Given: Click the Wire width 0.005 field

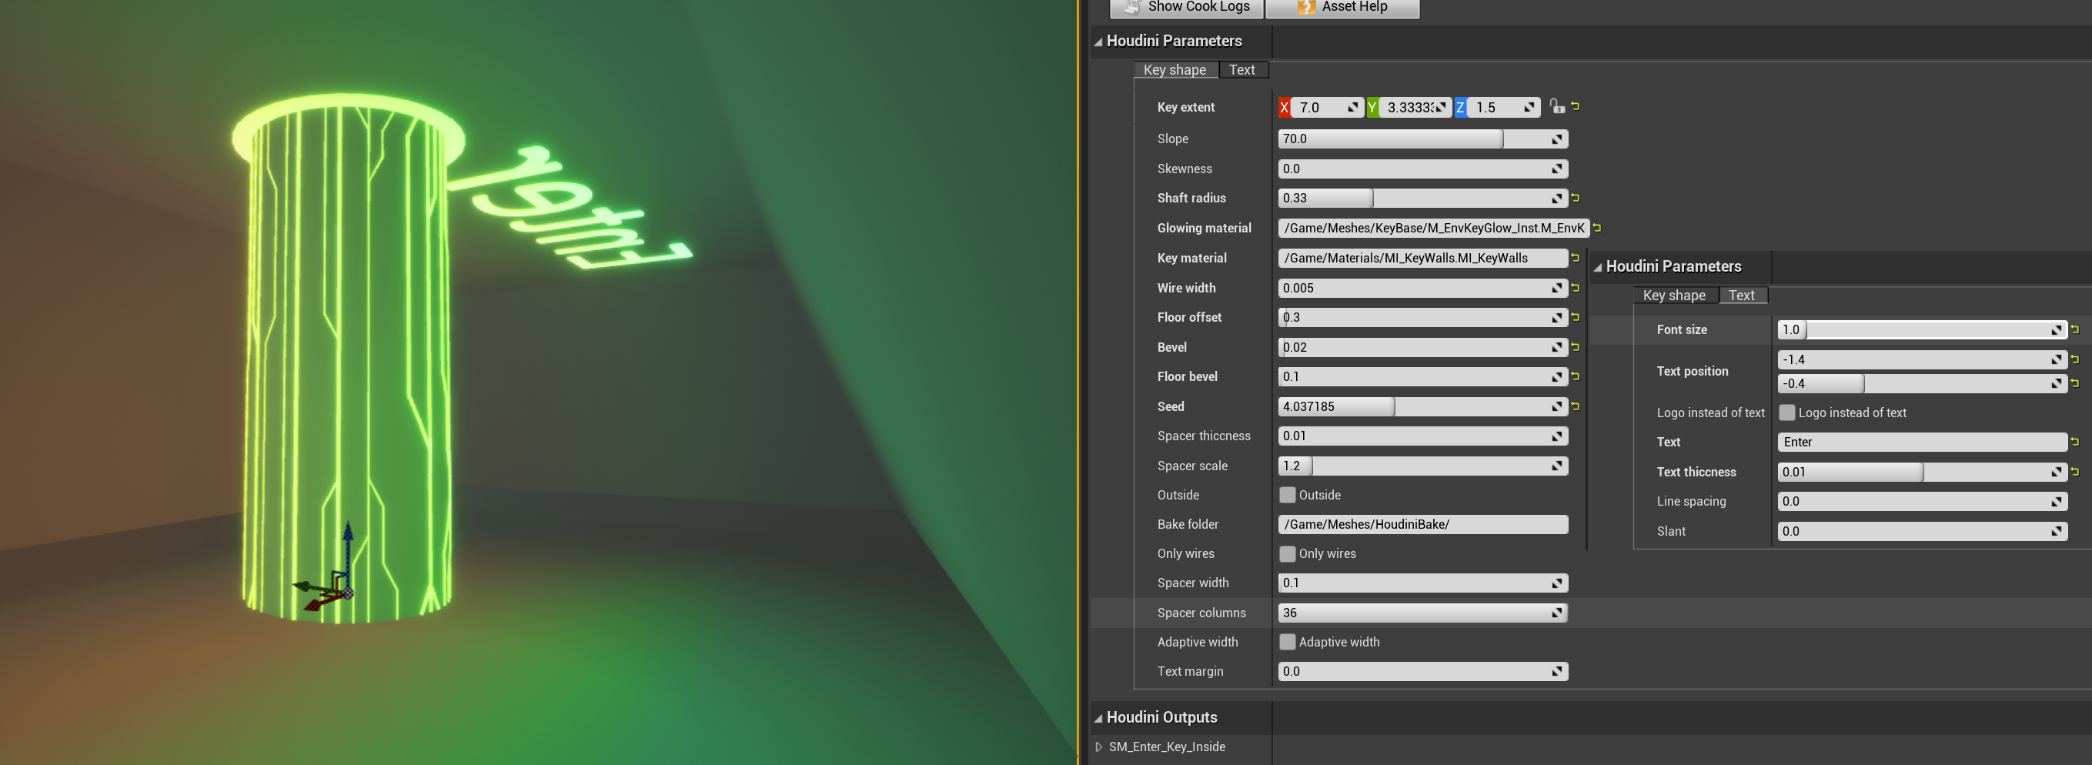Looking at the screenshot, I should coord(1423,289).
